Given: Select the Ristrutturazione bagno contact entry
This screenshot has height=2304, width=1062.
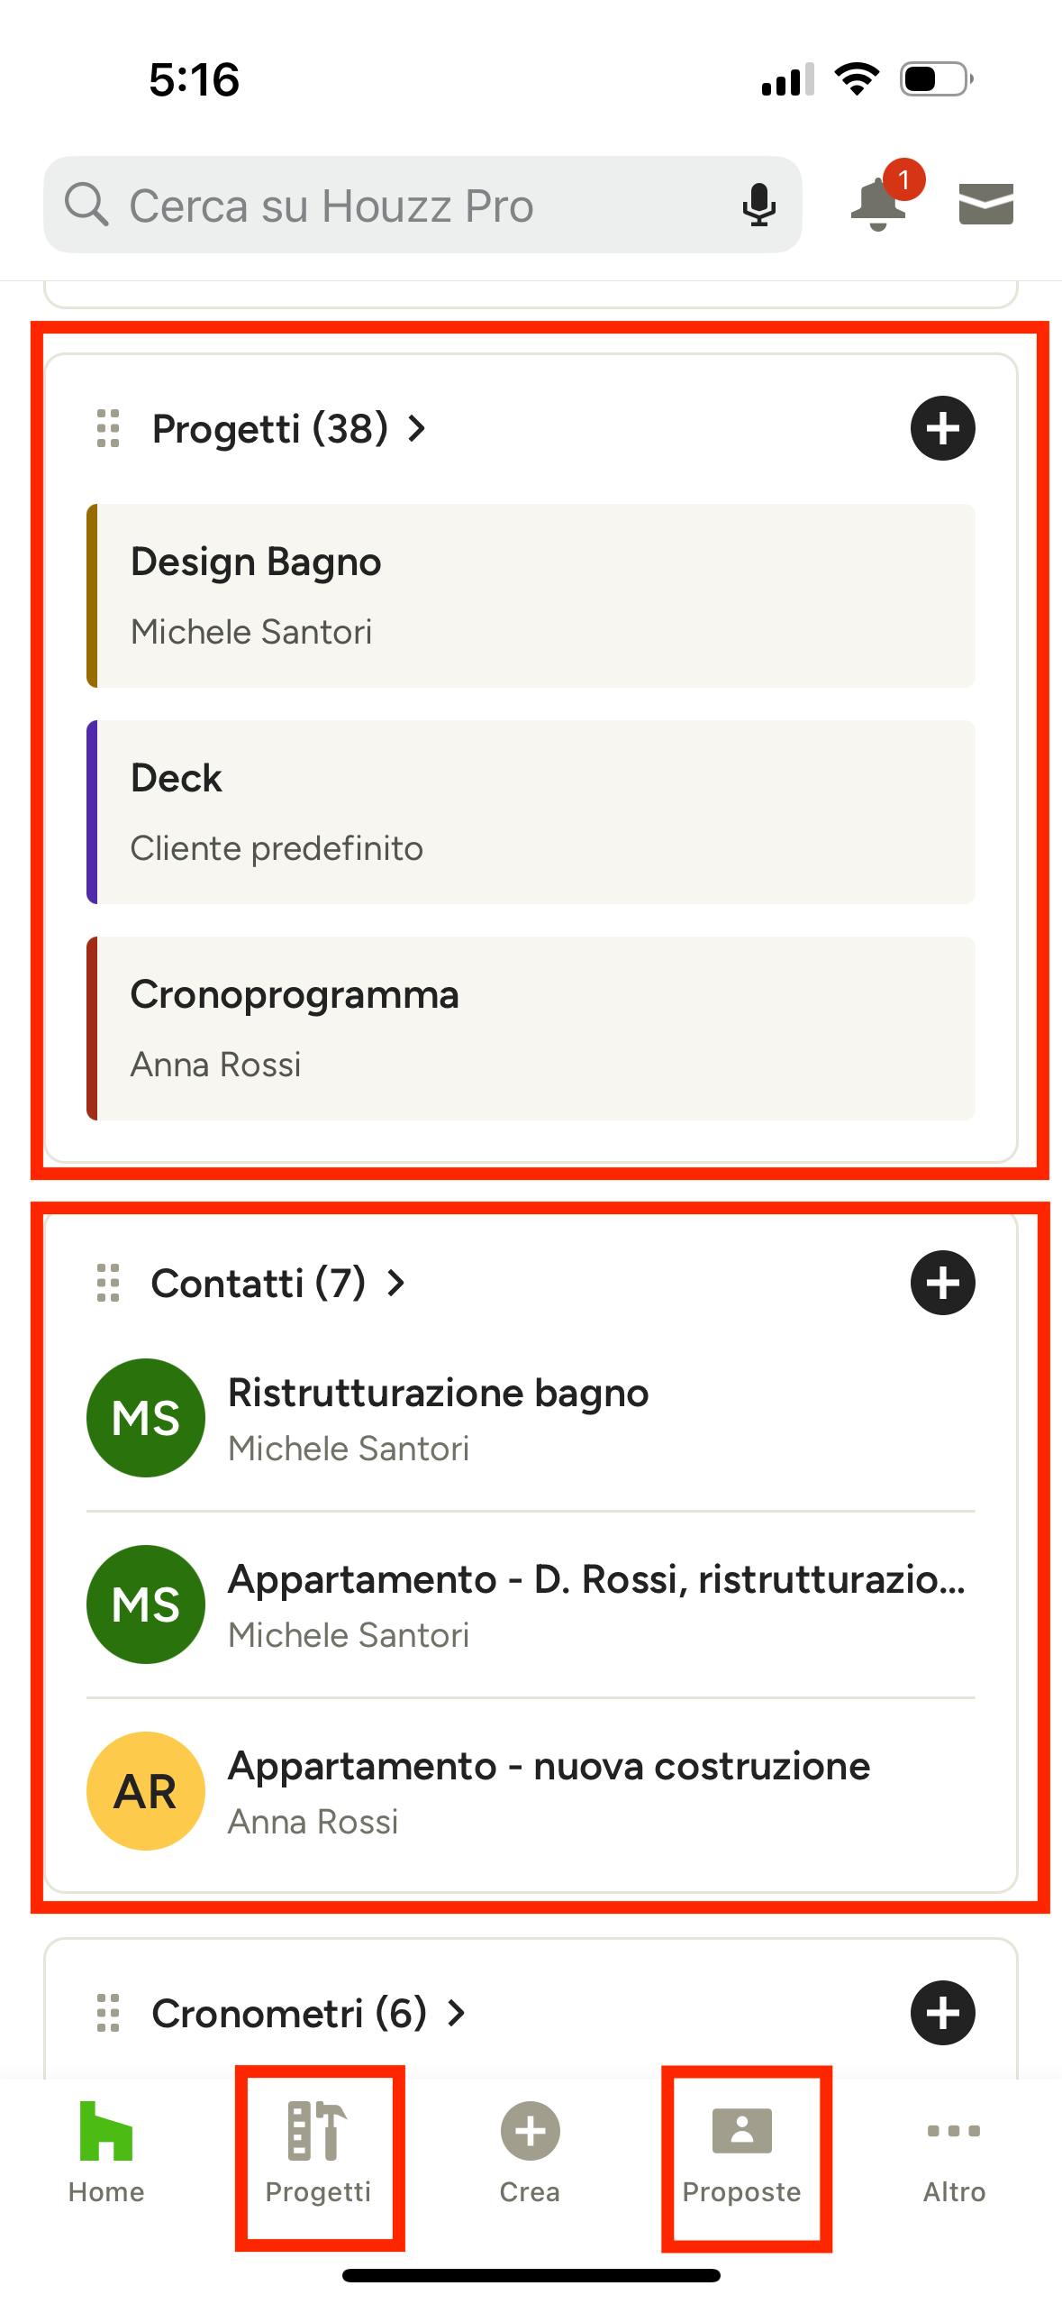Looking at the screenshot, I should (x=531, y=1418).
